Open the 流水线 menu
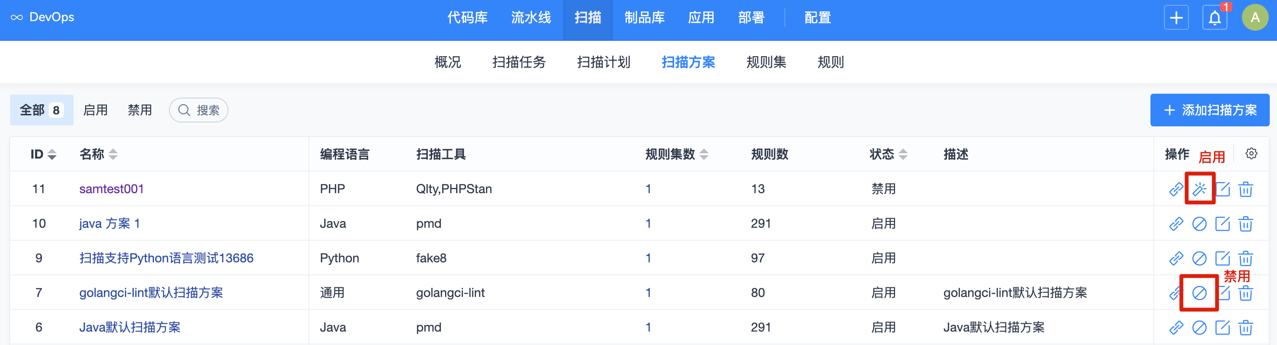This screenshot has width=1277, height=345. [x=530, y=18]
